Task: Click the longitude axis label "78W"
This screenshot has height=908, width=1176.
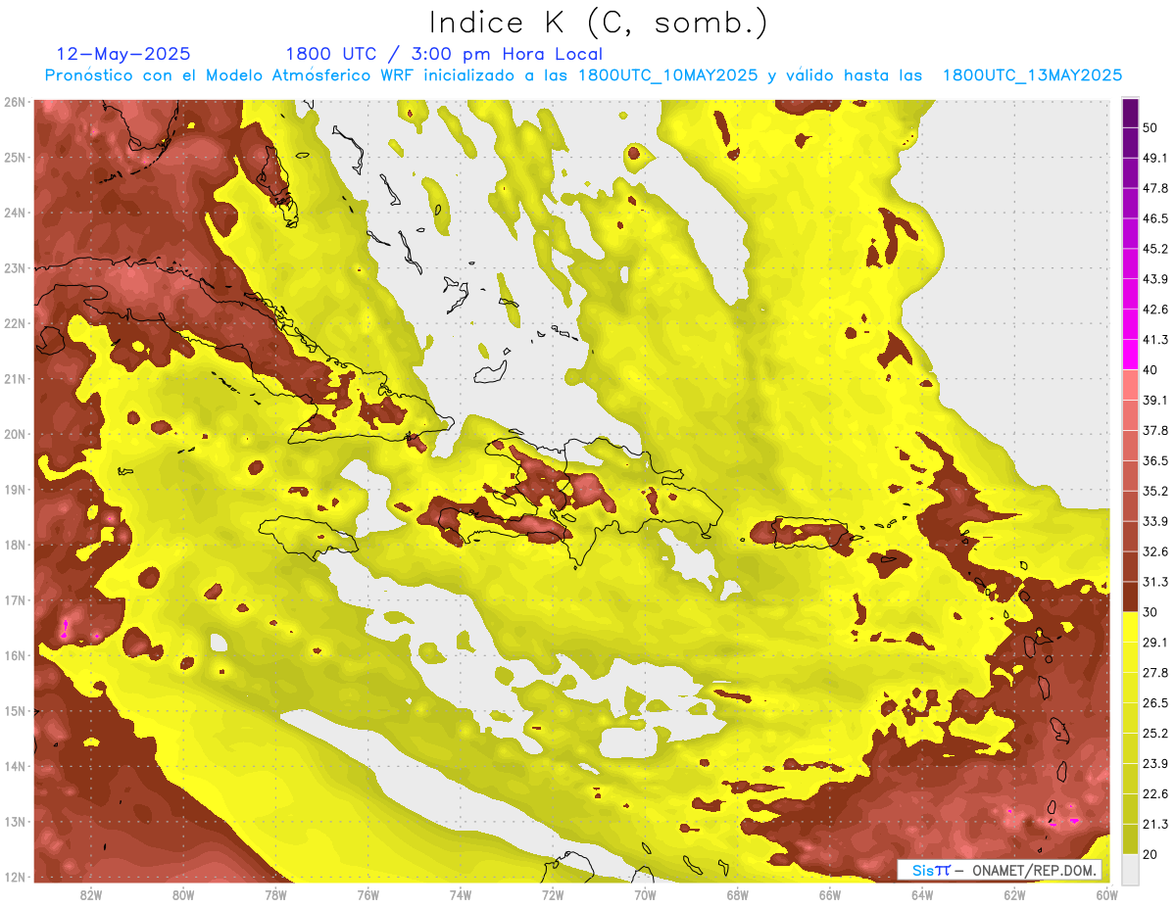Action: pos(275,895)
